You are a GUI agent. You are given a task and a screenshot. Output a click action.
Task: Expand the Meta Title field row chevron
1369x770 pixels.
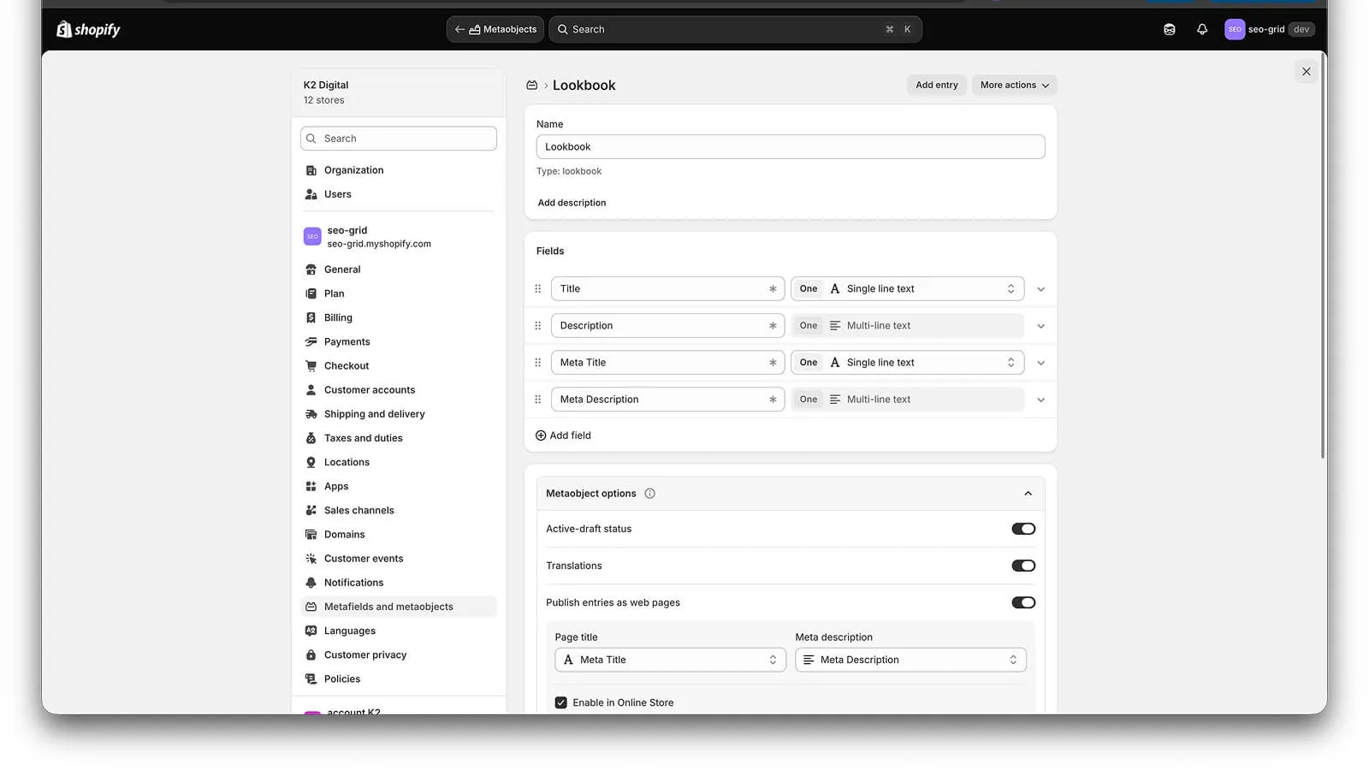pos(1040,363)
